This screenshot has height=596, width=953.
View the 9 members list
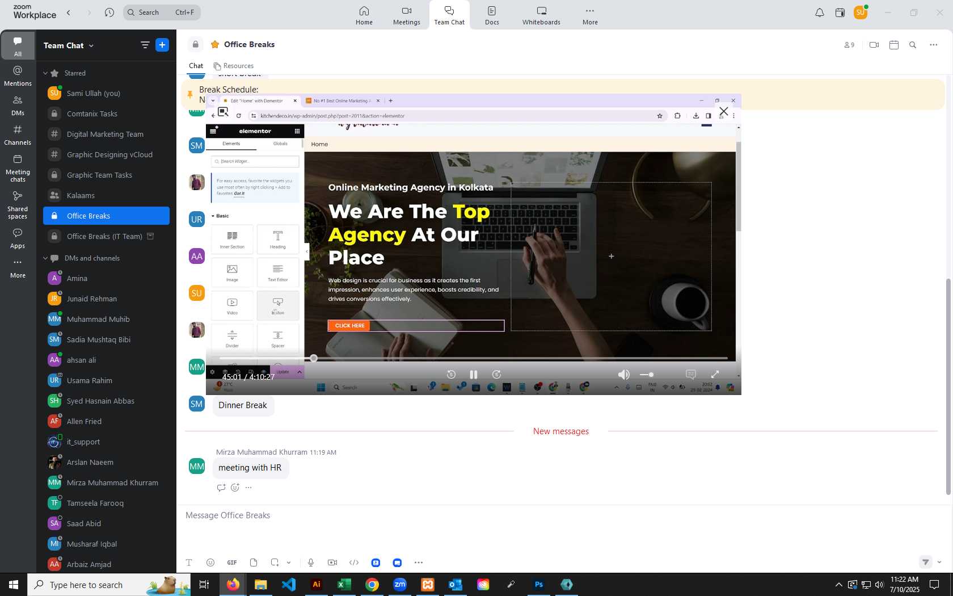pyautogui.click(x=849, y=45)
